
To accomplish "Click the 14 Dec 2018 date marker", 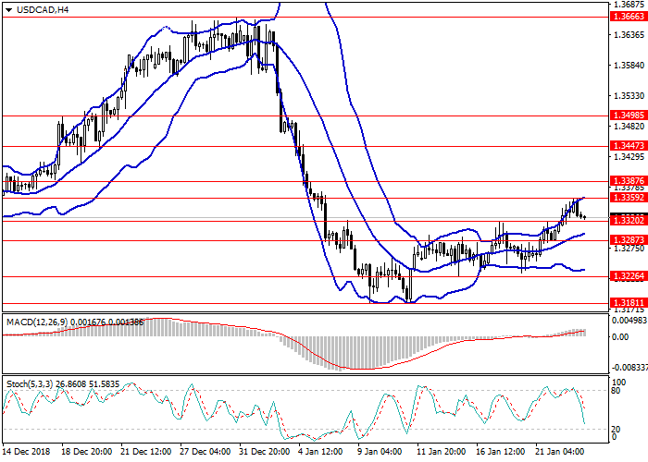I will (x=25, y=452).
